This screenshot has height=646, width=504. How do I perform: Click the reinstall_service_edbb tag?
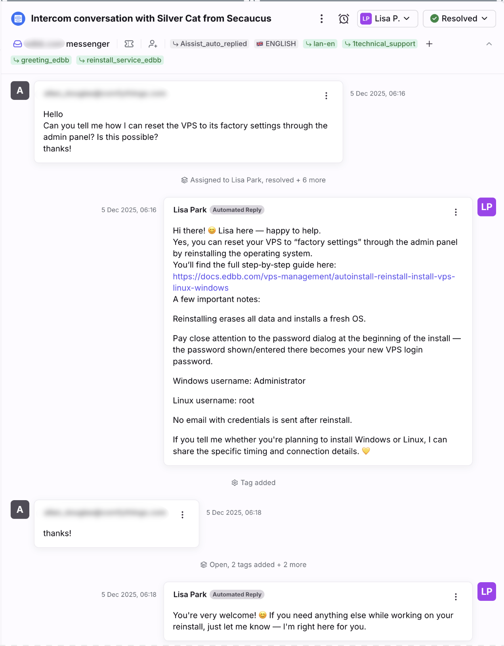click(x=120, y=60)
